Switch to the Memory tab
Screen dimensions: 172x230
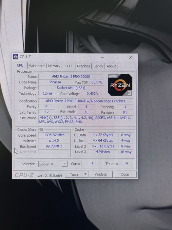click(x=54, y=66)
